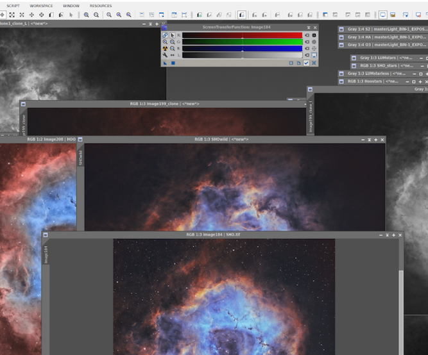Image resolution: width=428 pixels, height=355 pixels.
Task: Click the wrench icon in ScreenTransferFunction
Action: pyautogui.click(x=165, y=55)
